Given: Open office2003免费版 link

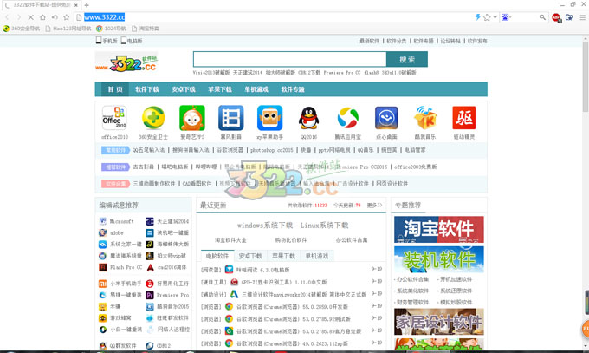Looking at the screenshot, I should click(415, 167).
